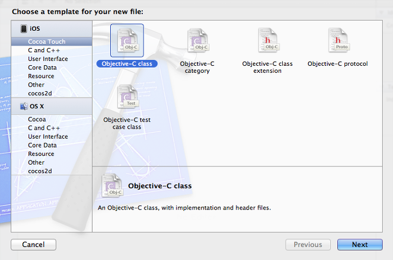The image size is (393, 260).
Task: Select Resource under OS X
Action: point(52,154)
